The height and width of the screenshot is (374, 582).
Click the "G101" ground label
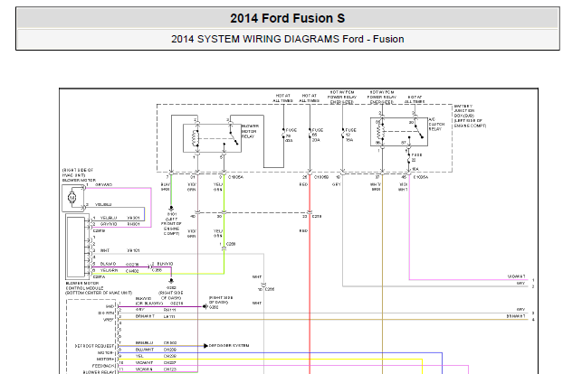172,214
